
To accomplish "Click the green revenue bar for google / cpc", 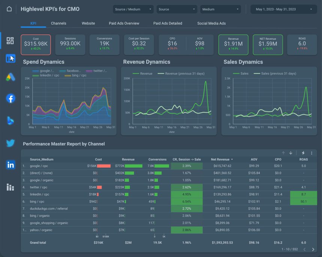I will [133, 166].
